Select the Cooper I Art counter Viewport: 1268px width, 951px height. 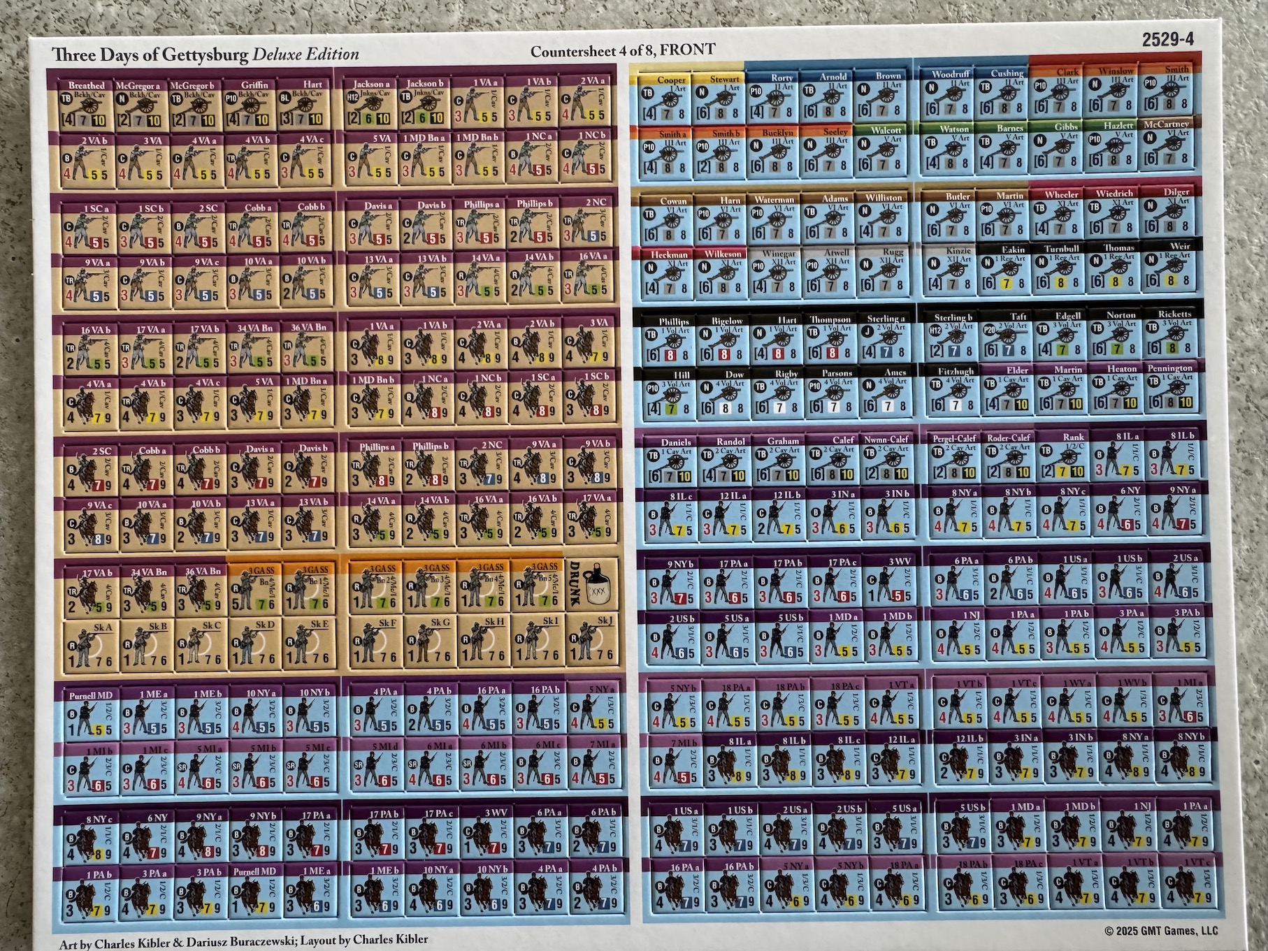(665, 98)
